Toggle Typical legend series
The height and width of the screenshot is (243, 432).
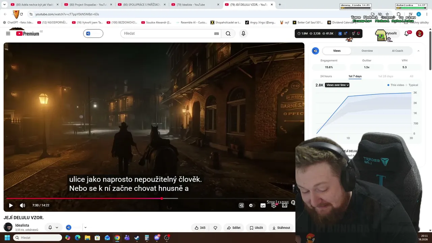[x=412, y=85]
